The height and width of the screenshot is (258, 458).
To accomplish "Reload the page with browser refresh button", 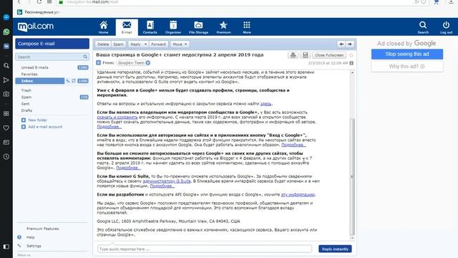I will 39,1.
